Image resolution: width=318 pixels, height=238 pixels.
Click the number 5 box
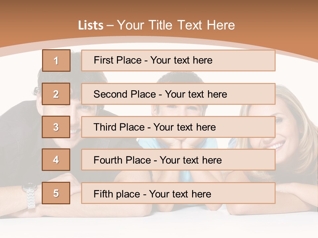click(x=56, y=193)
